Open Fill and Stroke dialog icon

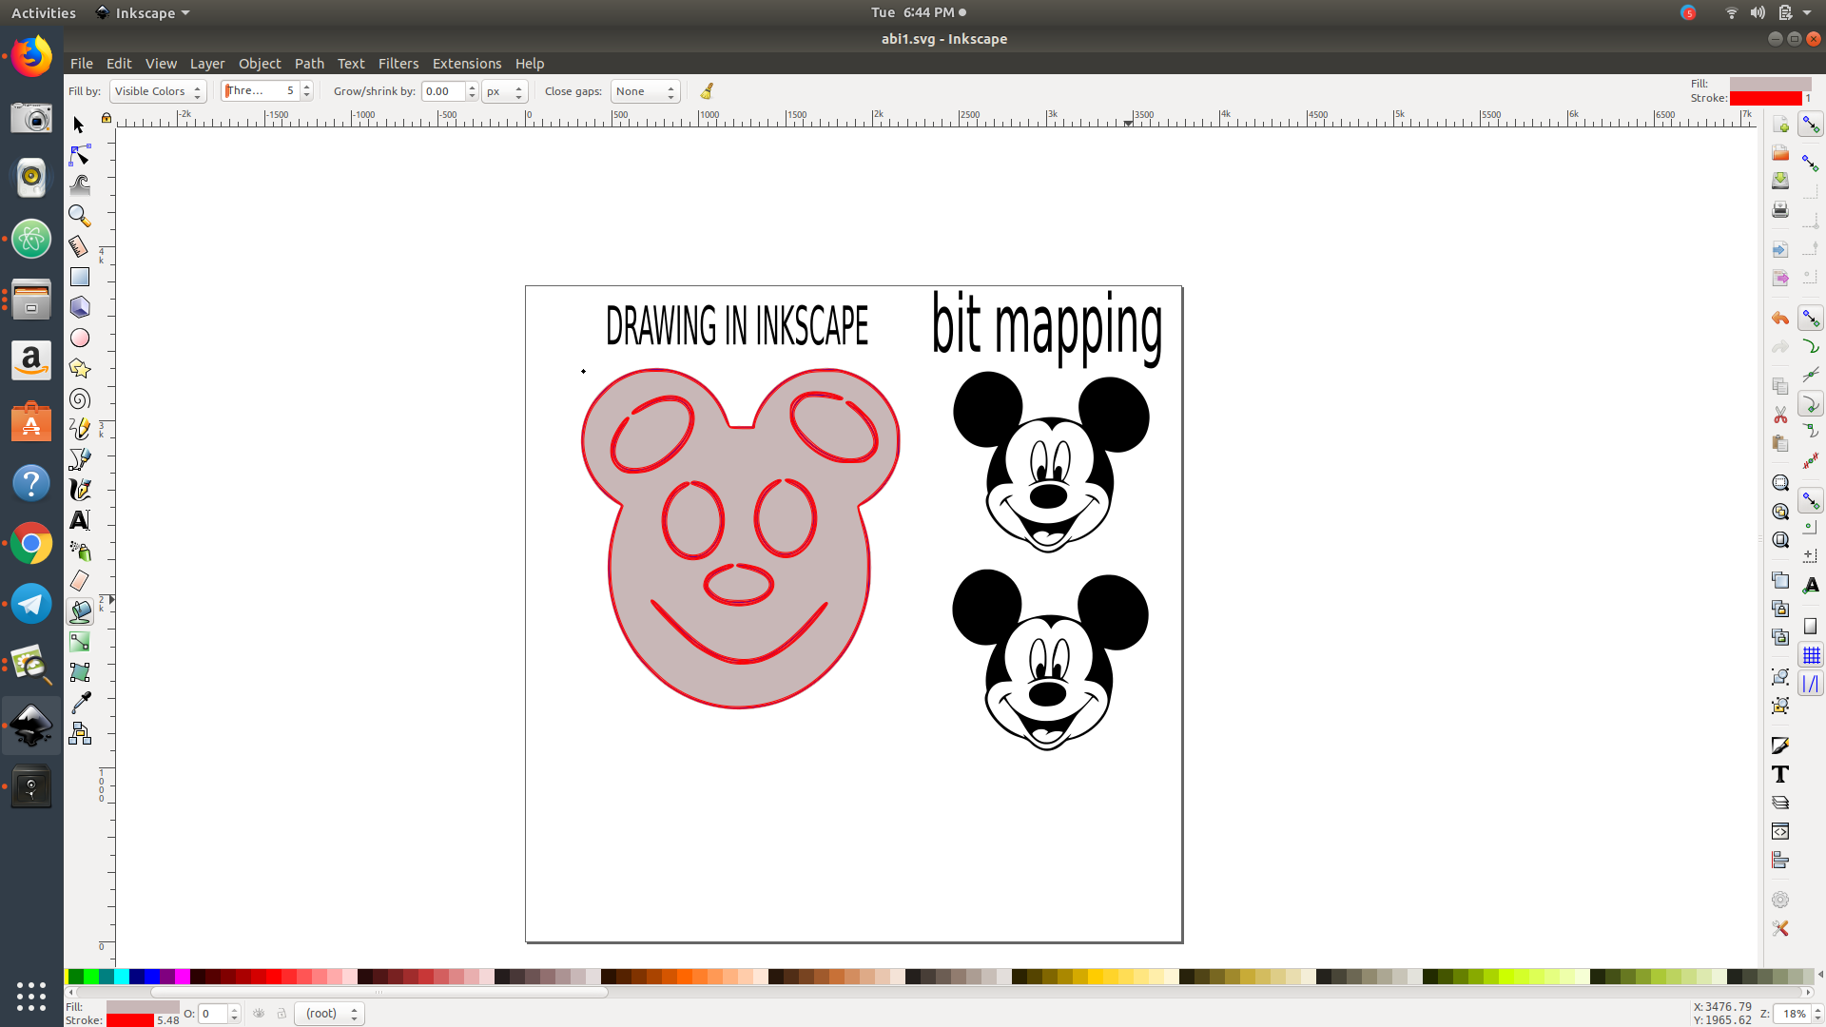pos(1780,745)
